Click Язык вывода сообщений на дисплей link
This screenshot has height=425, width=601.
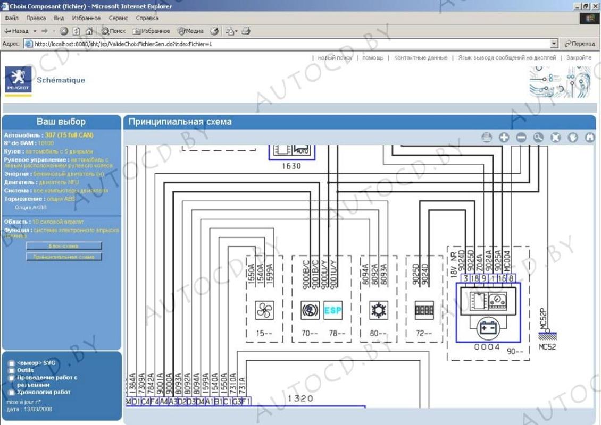(507, 58)
